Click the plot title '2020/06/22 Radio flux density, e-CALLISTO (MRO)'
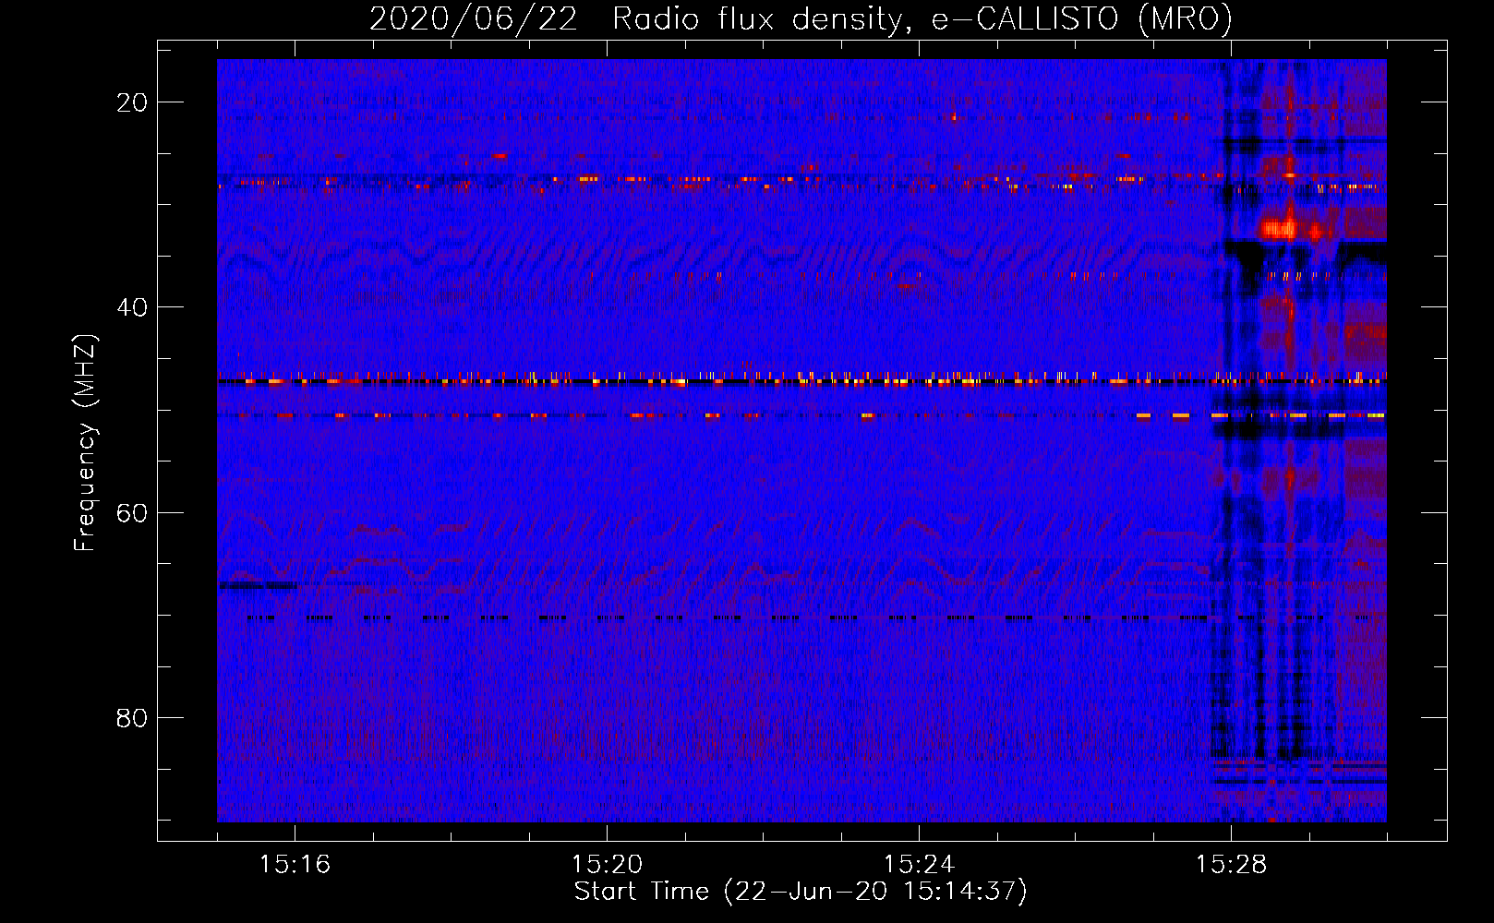 (801, 18)
